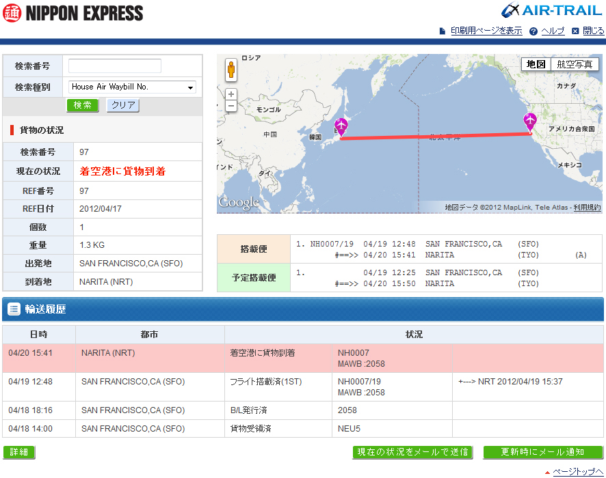Screen dimensions: 606x478
Task: Zoom in on the map
Action: click(231, 94)
